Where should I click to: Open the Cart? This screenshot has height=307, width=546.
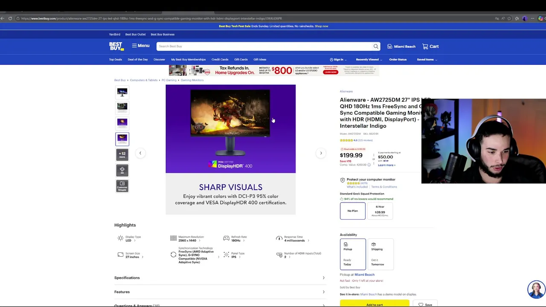tap(430, 46)
